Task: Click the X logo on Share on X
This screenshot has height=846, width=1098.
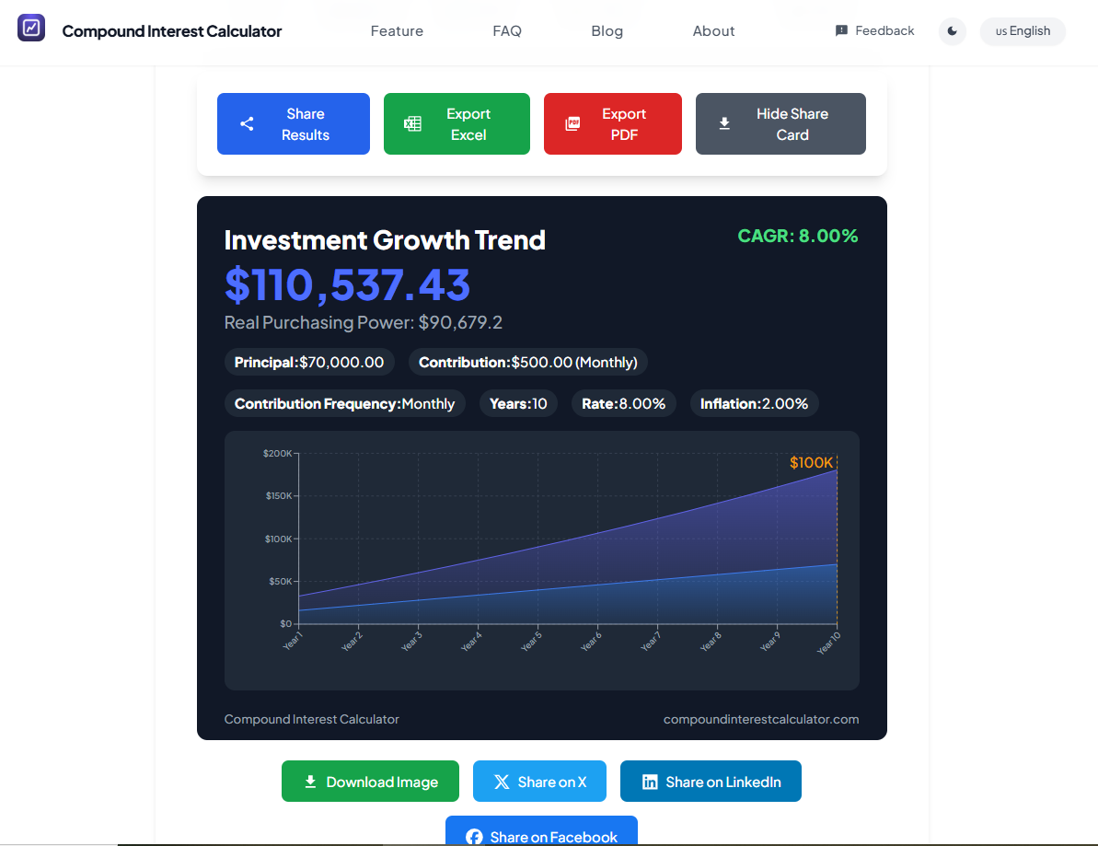Action: [502, 781]
